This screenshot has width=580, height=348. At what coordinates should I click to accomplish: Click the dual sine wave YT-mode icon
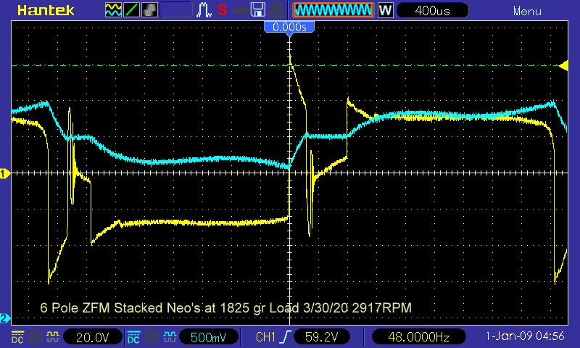click(x=113, y=10)
